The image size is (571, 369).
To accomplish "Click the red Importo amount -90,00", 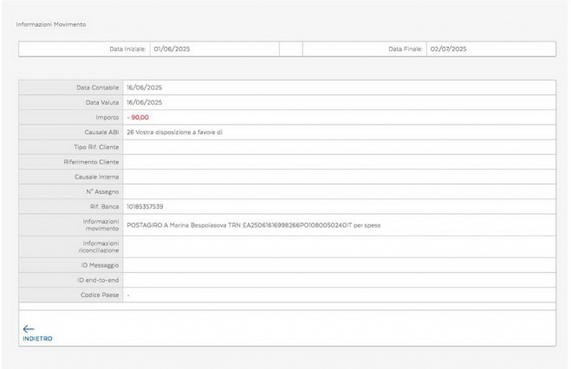I will tap(138, 117).
